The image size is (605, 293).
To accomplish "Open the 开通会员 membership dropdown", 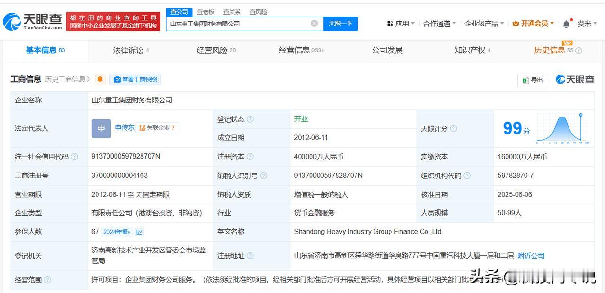I will [x=533, y=24].
